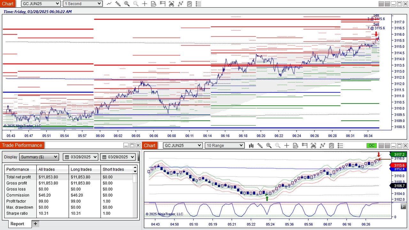Viewport: 409px width, 230px height.
Task: Open Properties list in 10 Range chart
Action: pos(340,146)
